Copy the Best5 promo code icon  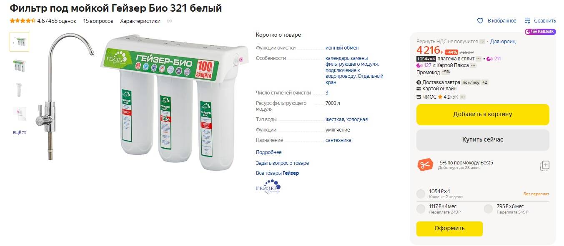click(545, 165)
